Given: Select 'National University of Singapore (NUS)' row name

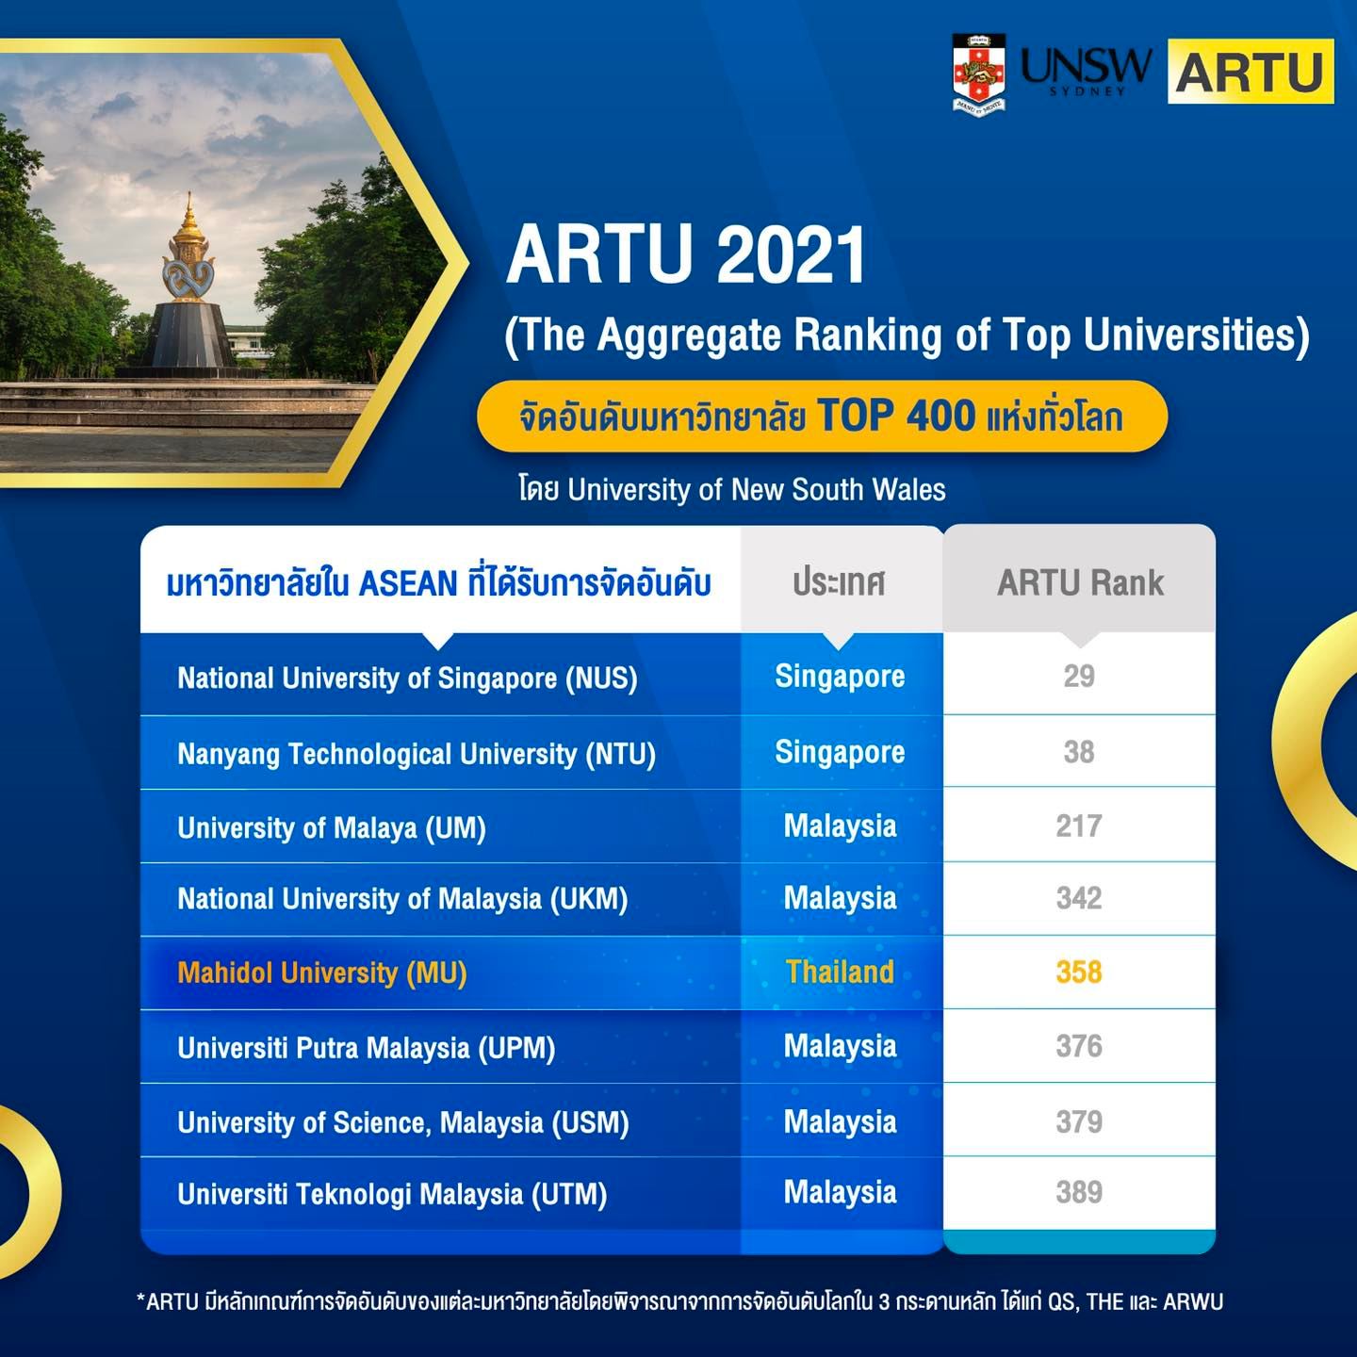Looking at the screenshot, I should tap(407, 678).
